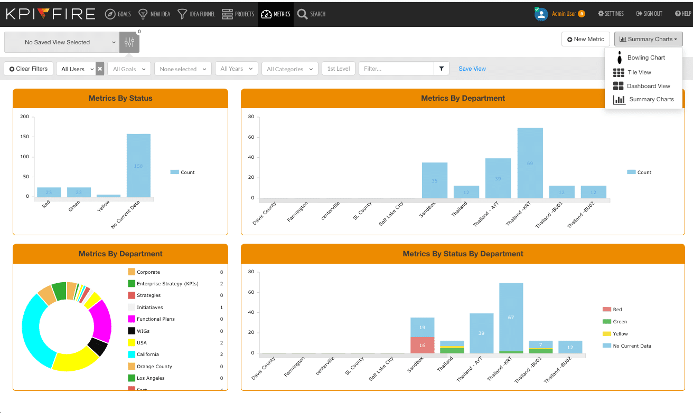Screen dimensions: 693x413
Task: Toggle the 1st Level filter button
Action: 338,69
